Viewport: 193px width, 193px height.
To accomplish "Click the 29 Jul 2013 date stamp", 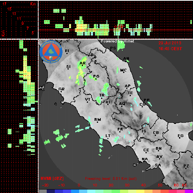I will click(170, 43).
